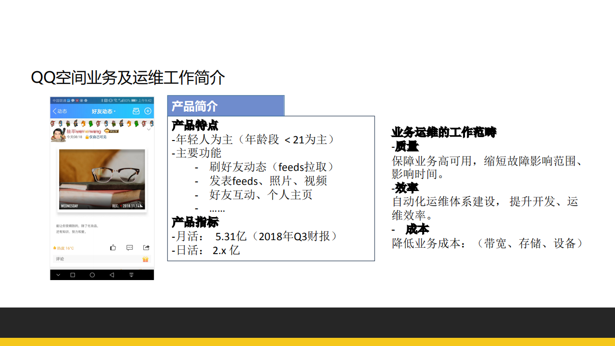
Task: Tap the WiFi icon in the status bar
Action: [116, 101]
